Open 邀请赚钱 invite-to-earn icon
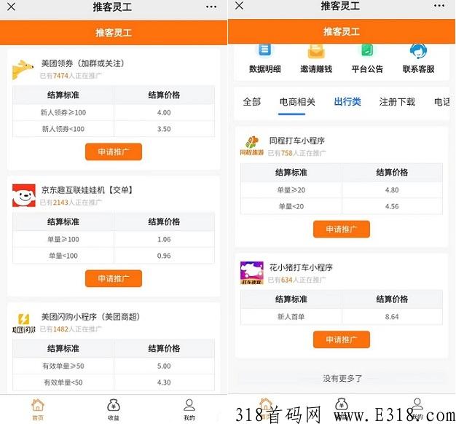This screenshot has height=424, width=456. point(316,51)
